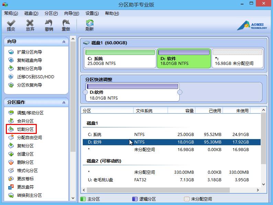Click the green 主分区 legend swatch
This screenshot has width=273, height=205.
(83, 199)
